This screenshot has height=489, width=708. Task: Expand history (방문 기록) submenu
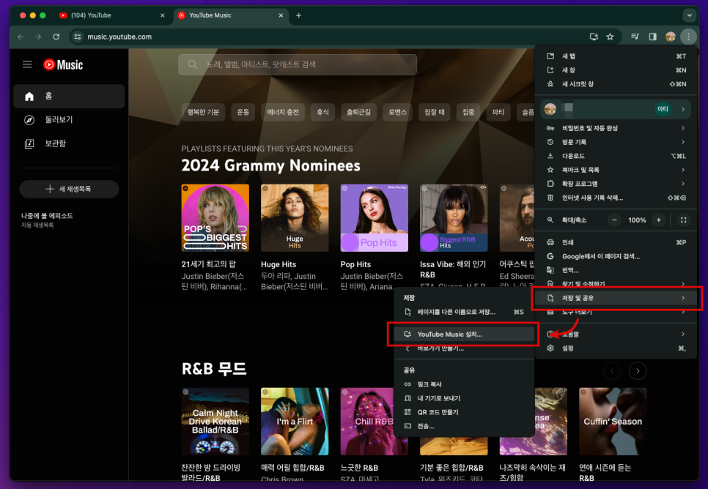[616, 142]
